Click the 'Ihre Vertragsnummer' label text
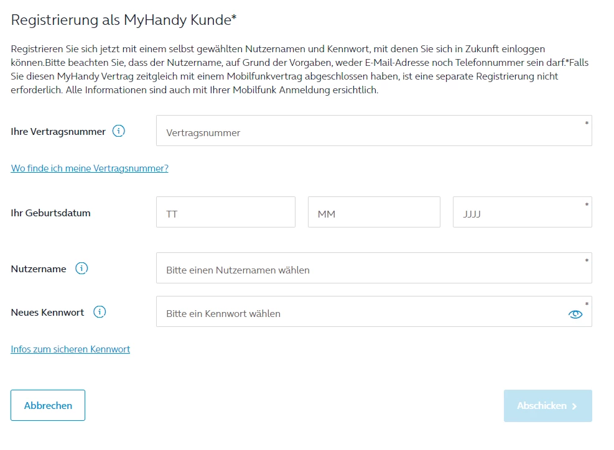This screenshot has width=614, height=450. pos(58,132)
